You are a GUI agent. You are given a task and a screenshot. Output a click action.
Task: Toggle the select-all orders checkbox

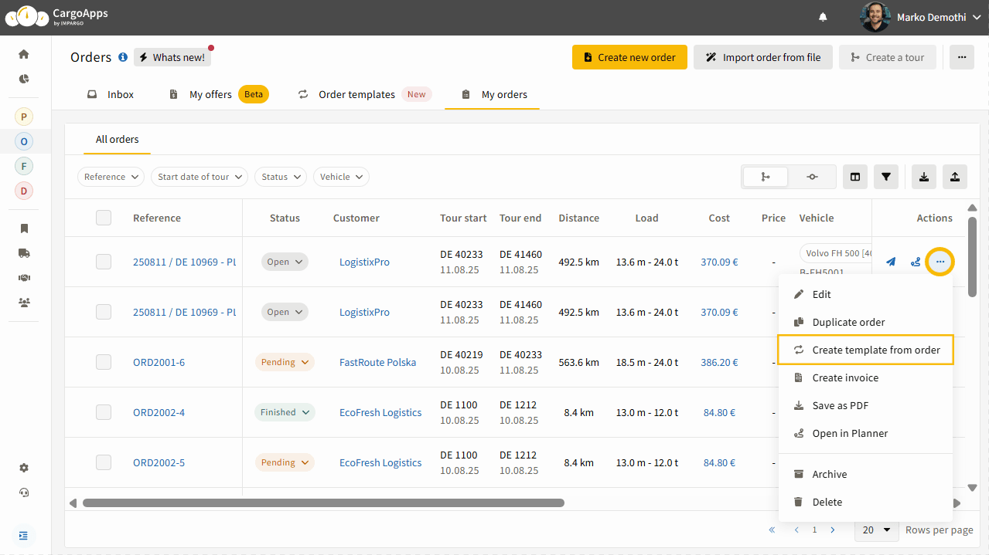point(104,218)
